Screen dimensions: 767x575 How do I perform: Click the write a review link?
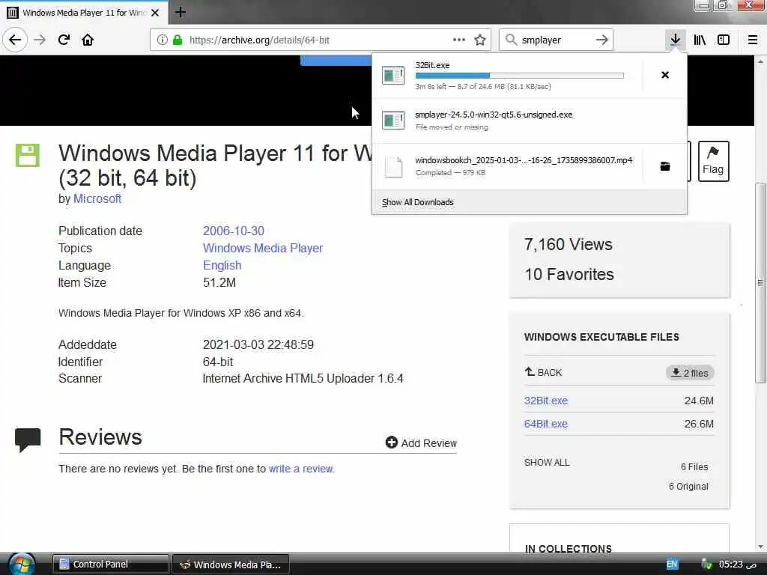pos(301,469)
